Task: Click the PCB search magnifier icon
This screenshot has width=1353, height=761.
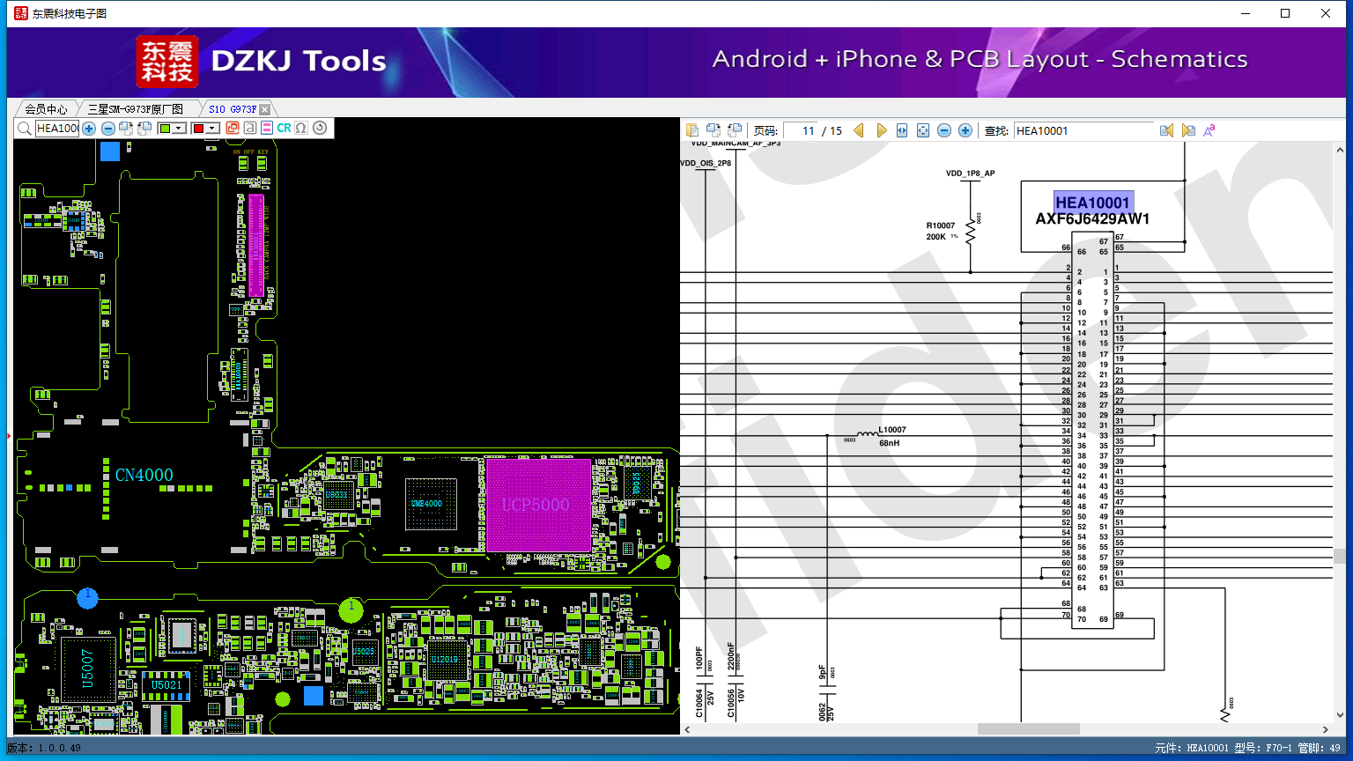Action: click(x=25, y=129)
